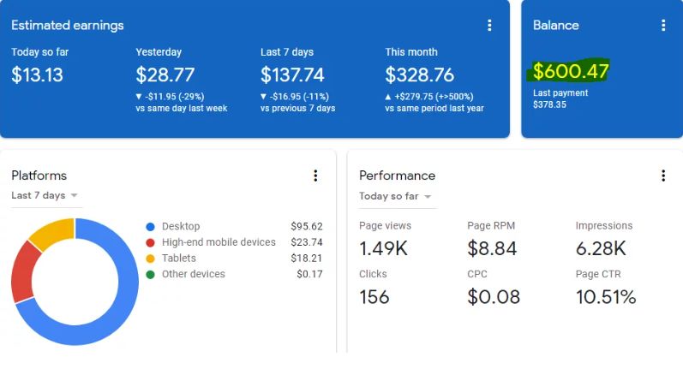Open Platforms card three-dot menu
The width and height of the screenshot is (683, 375).
coord(315,176)
